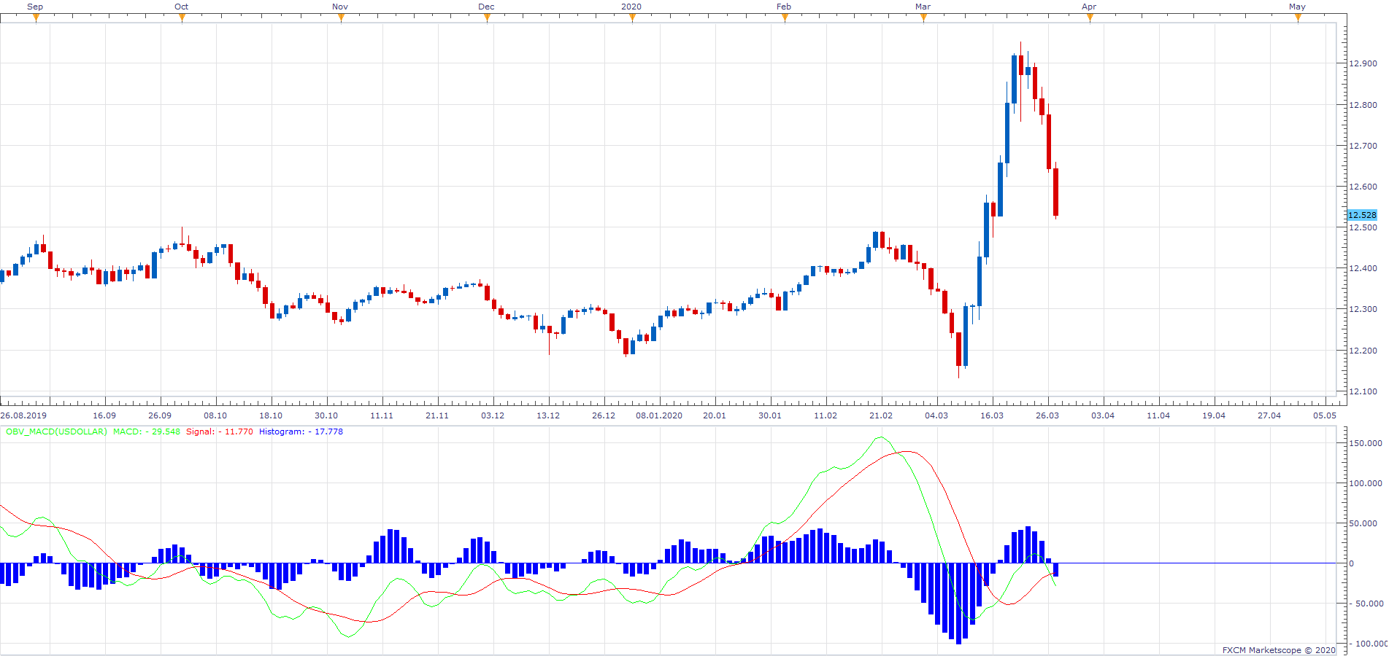Click the Apr month marker triangle
Image resolution: width=1389 pixels, height=656 pixels.
[1090, 17]
